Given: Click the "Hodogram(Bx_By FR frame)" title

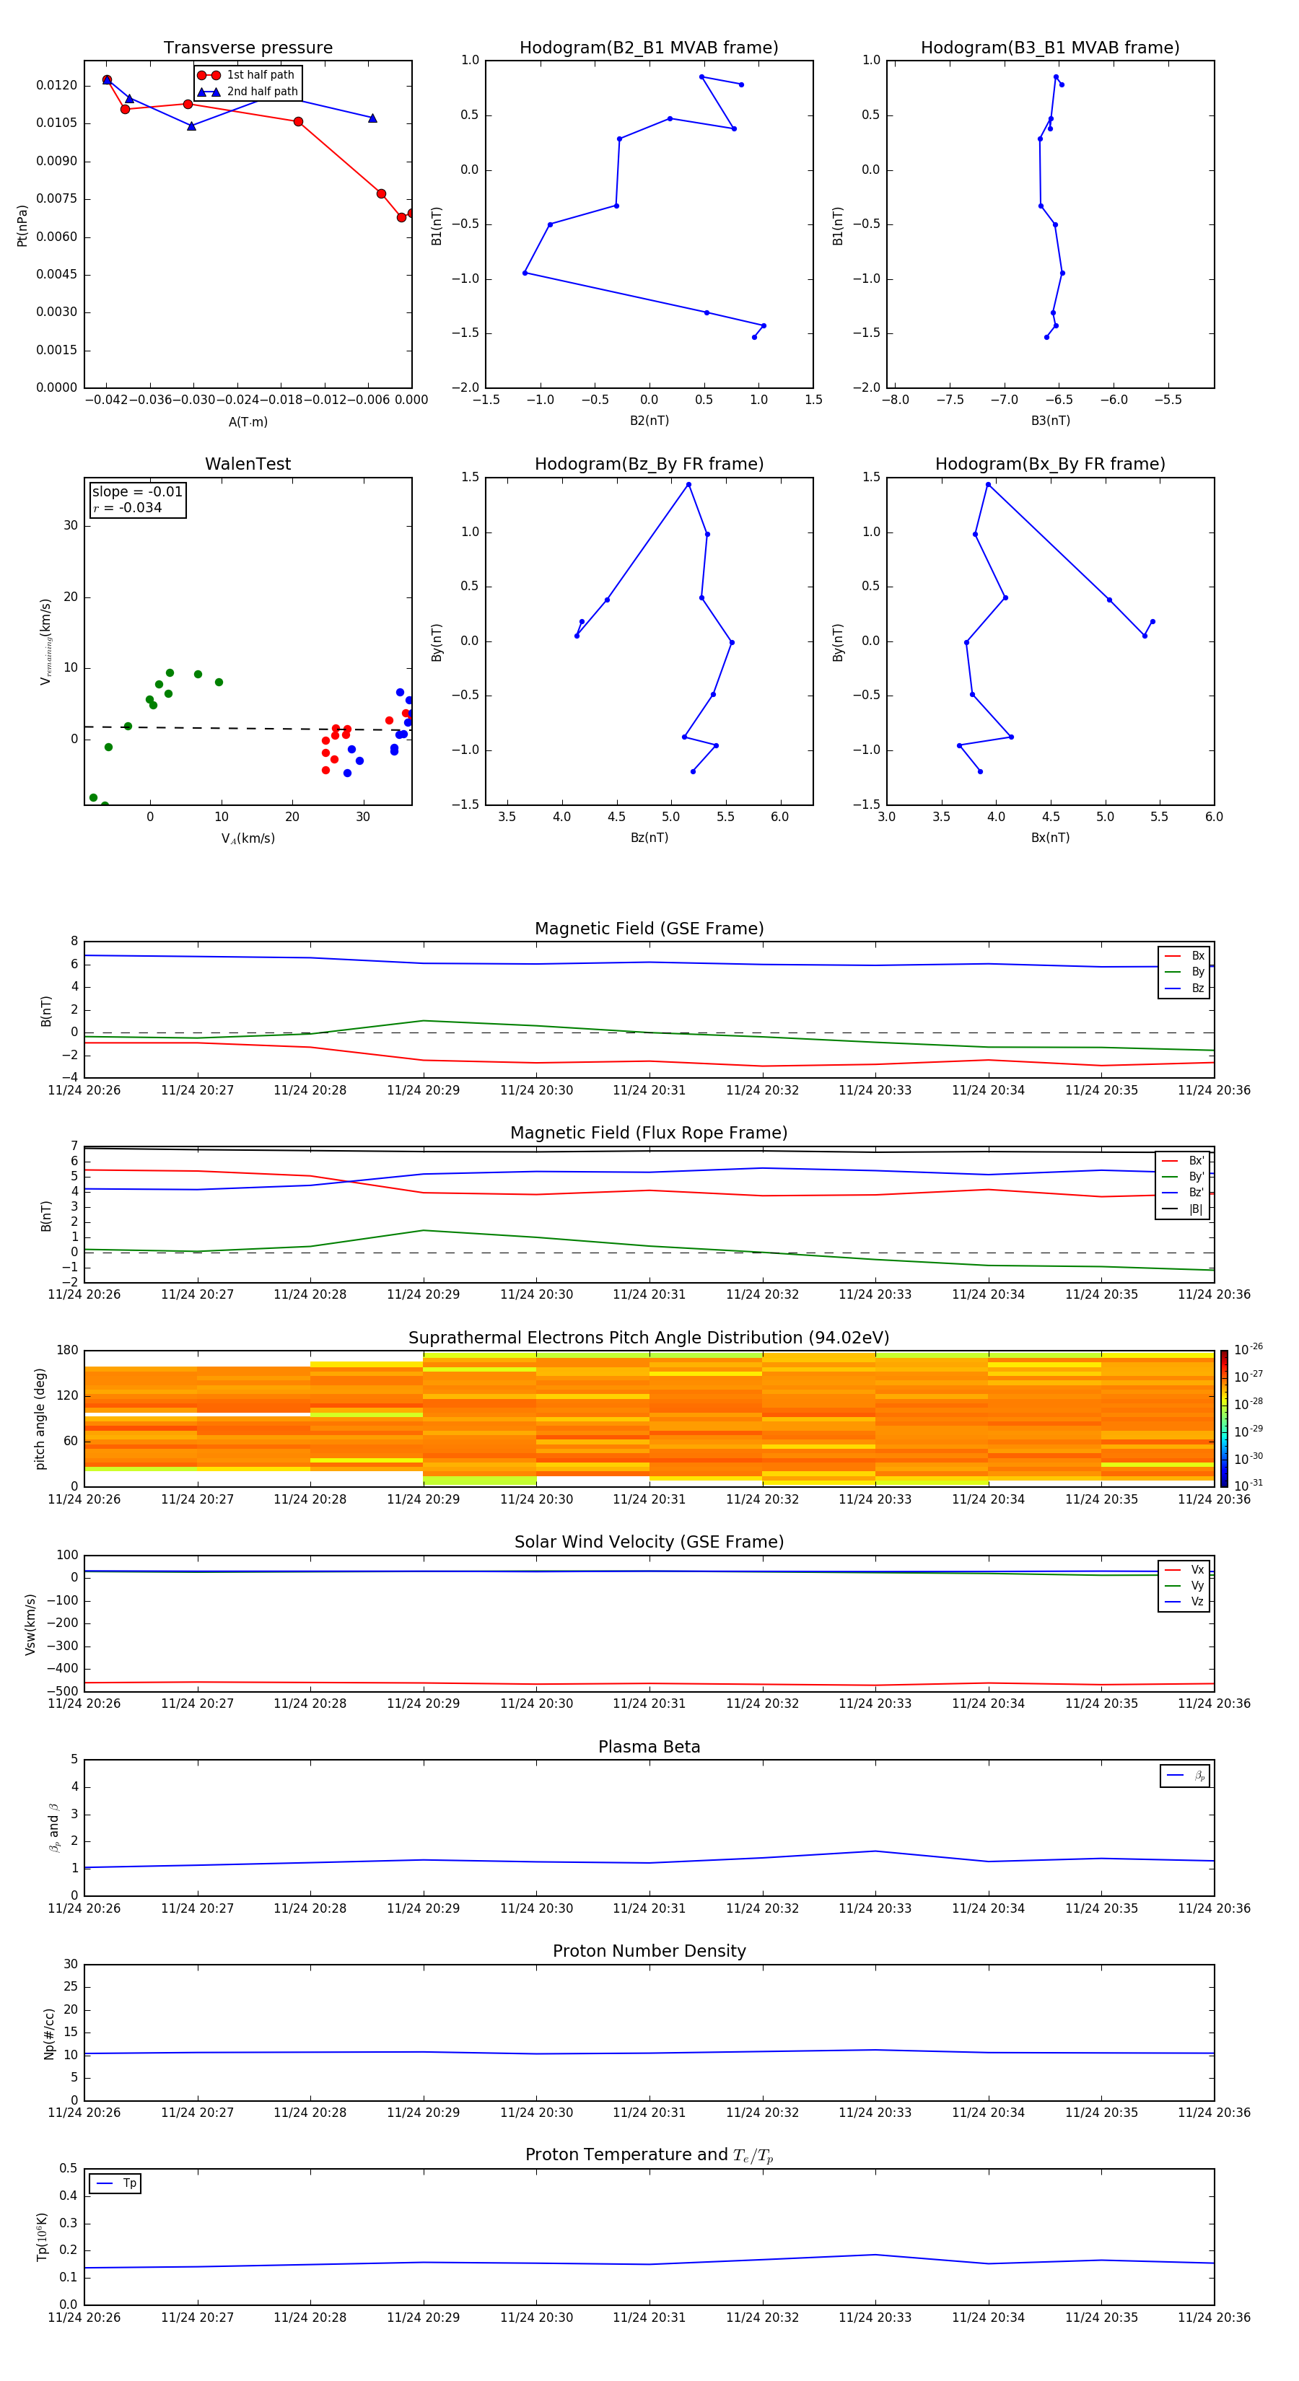Looking at the screenshot, I should point(1050,464).
